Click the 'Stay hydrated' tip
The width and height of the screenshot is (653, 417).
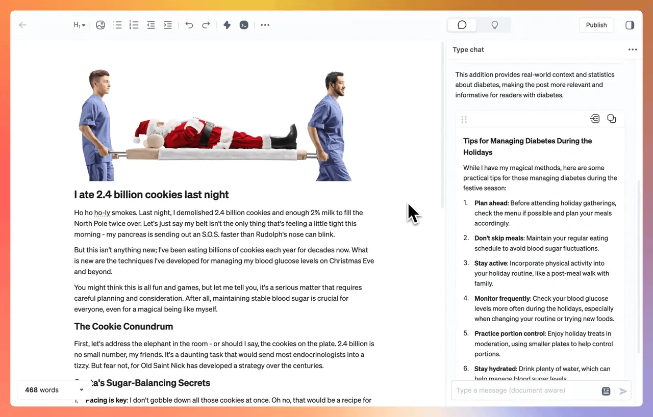[x=542, y=374]
